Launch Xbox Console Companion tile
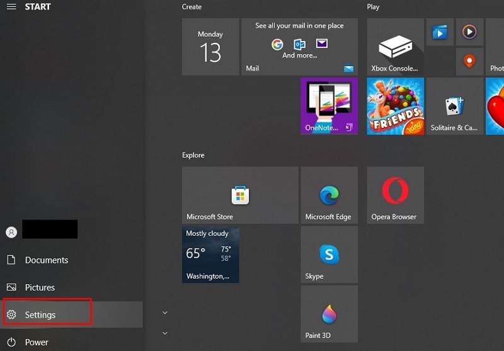This screenshot has height=351, width=504. point(396,47)
